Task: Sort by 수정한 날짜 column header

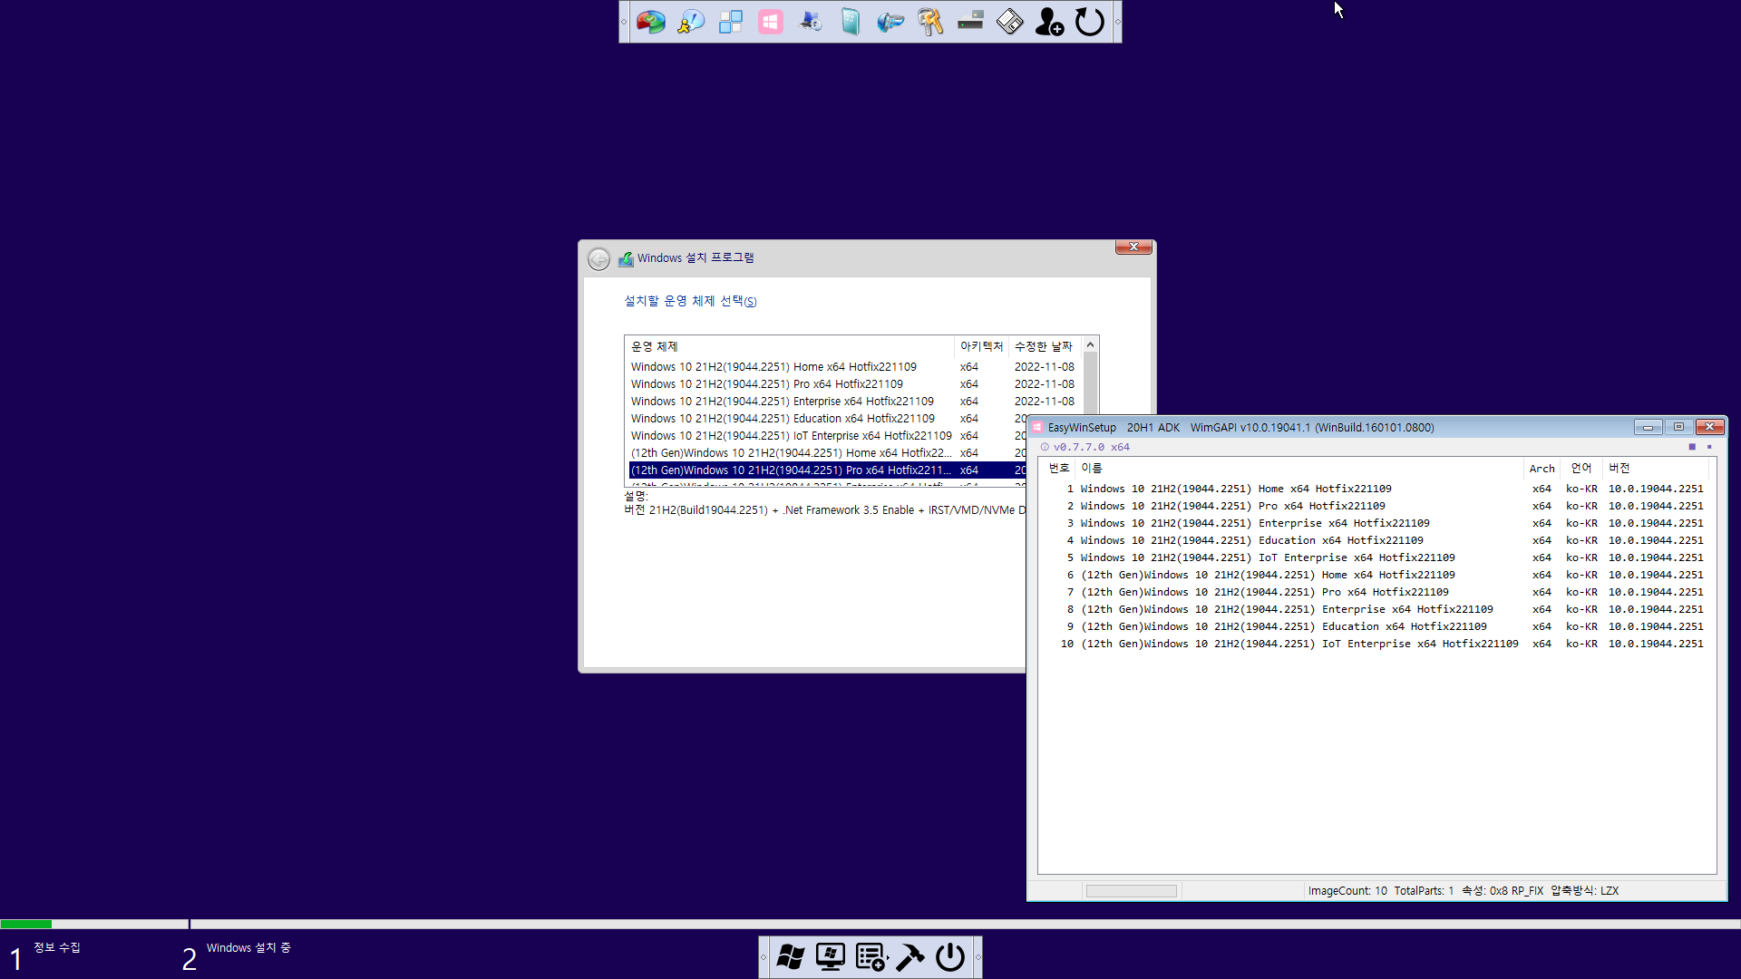Action: click(1044, 346)
